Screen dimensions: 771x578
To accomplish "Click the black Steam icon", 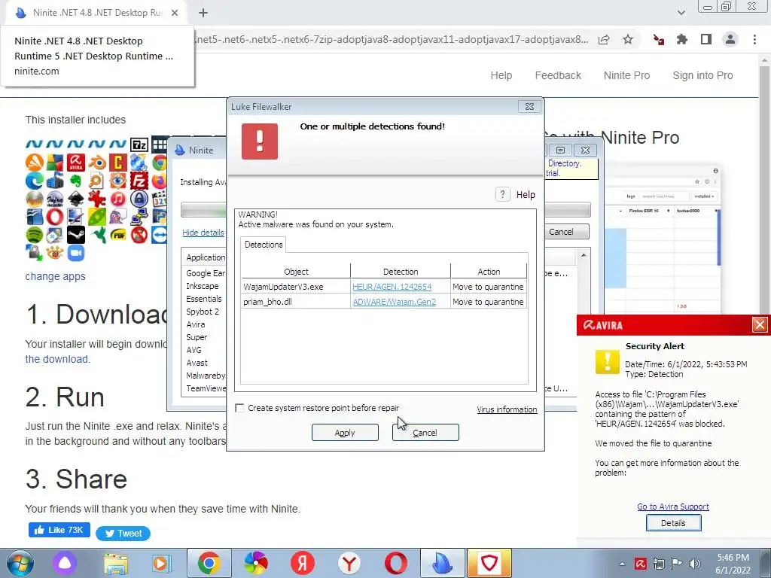I will click(76, 235).
